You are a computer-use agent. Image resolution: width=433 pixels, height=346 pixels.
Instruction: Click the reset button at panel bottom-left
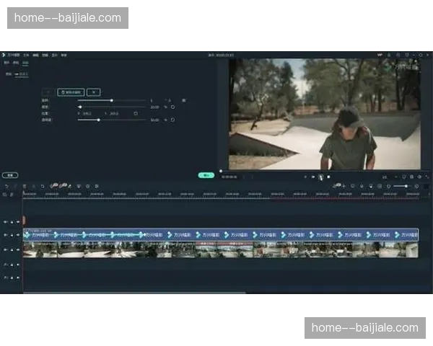9,175
